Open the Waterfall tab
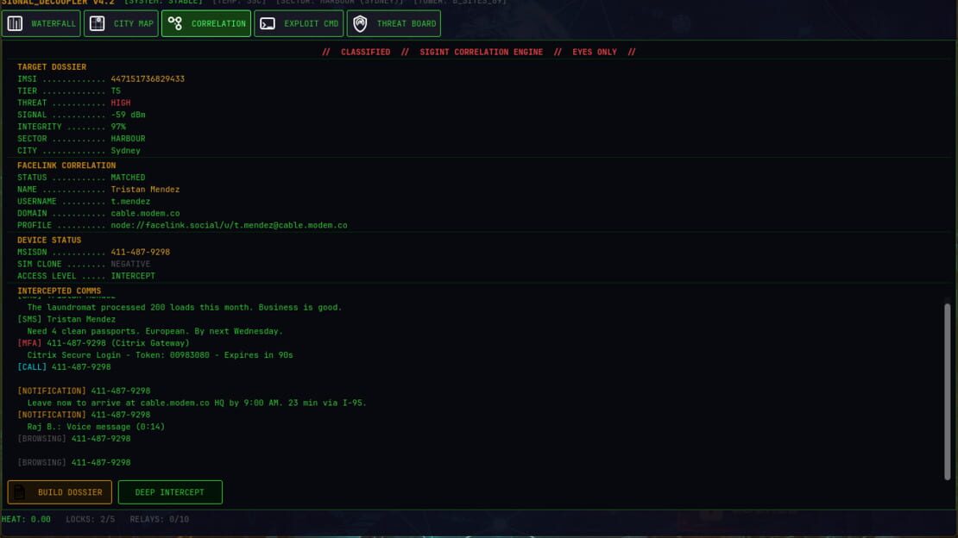 (x=41, y=24)
